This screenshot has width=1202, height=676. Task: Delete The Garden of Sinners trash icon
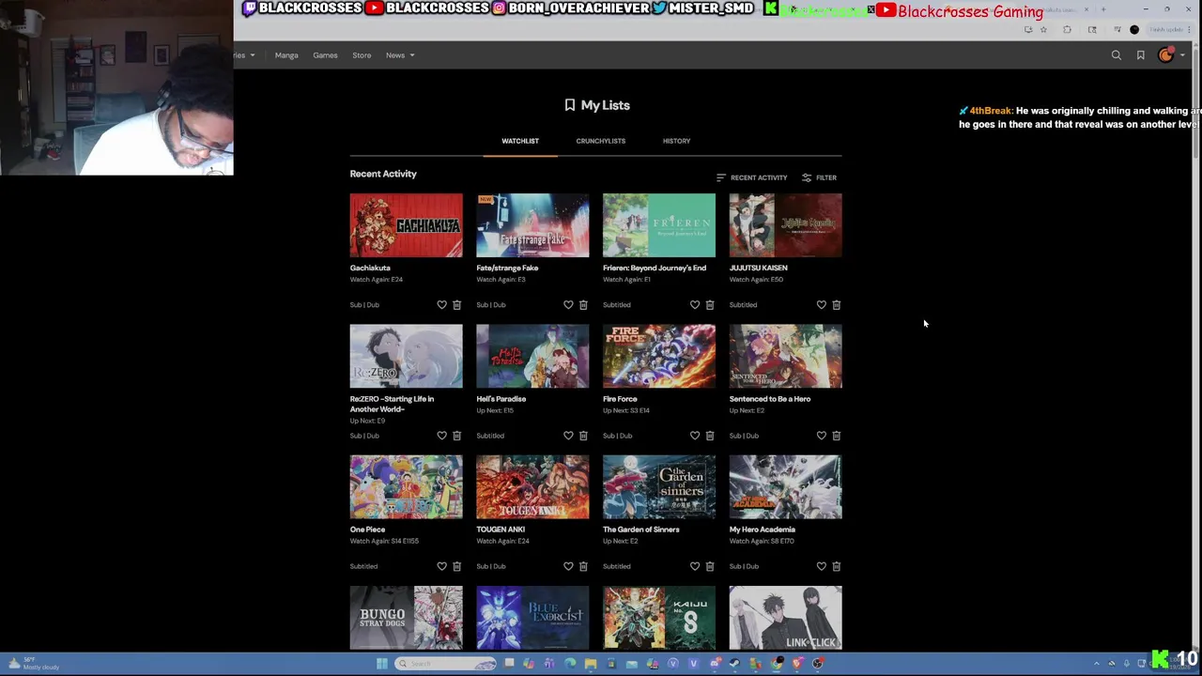(710, 566)
